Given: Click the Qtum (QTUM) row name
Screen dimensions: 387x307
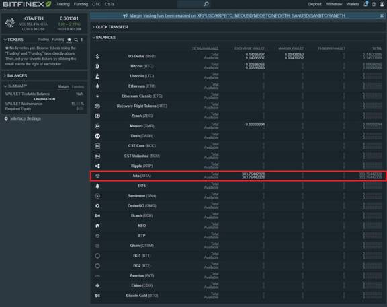Looking at the screenshot, I should point(142,246).
